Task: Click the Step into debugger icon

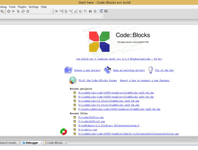Action: [x=71, y=11]
